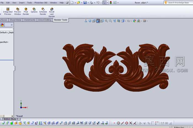This screenshot has width=193, height=128.
Task: Toggle the first selection filter icon
Action: pos(4,123)
